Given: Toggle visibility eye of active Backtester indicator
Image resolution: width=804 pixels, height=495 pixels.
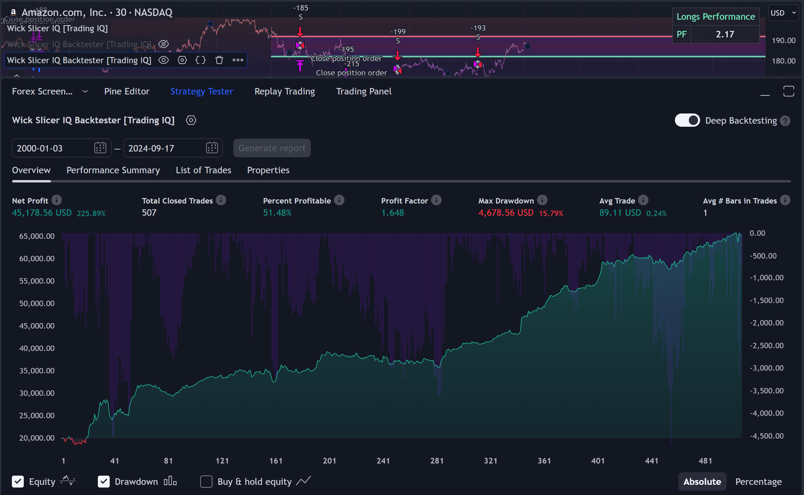Looking at the screenshot, I should pos(163,60).
